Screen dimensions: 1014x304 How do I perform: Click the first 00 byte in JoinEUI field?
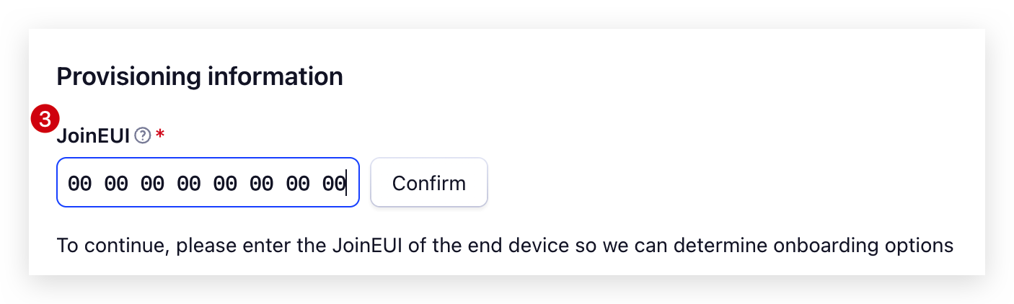click(x=79, y=184)
